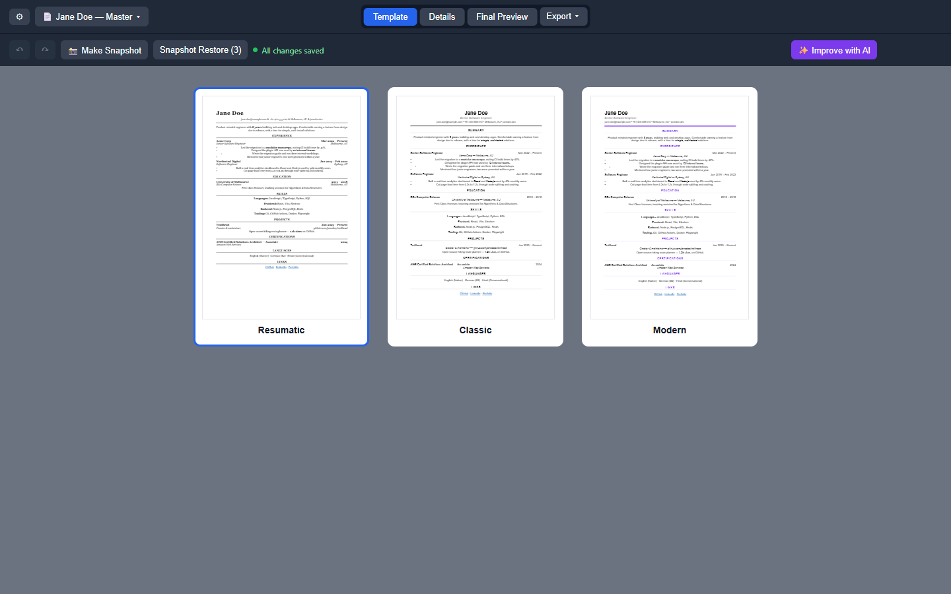This screenshot has height=594, width=951.
Task: Switch to the Template tab
Action: coord(390,16)
